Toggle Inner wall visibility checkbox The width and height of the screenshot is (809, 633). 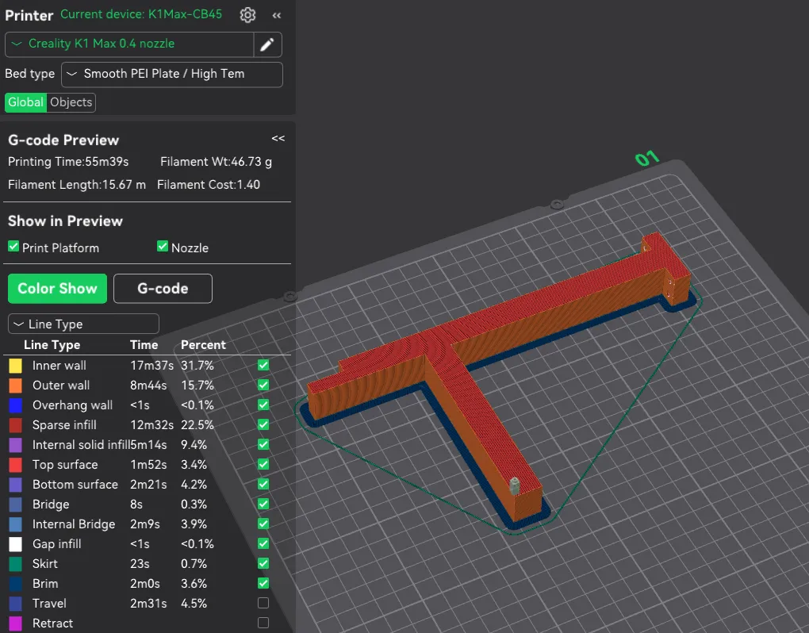click(x=263, y=365)
